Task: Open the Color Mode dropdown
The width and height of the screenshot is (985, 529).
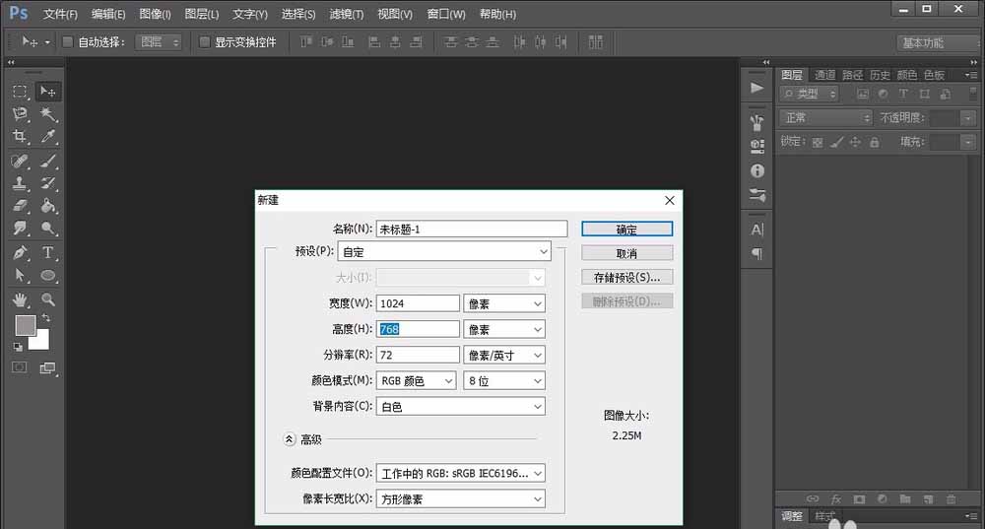Action: [416, 380]
